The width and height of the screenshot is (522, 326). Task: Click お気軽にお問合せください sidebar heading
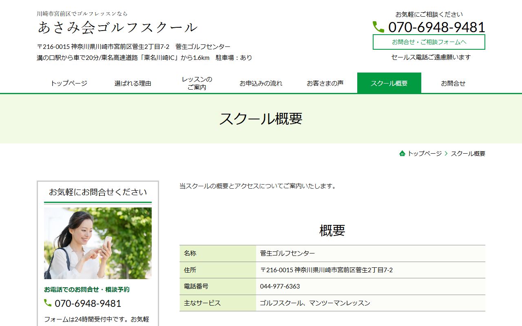point(98,192)
